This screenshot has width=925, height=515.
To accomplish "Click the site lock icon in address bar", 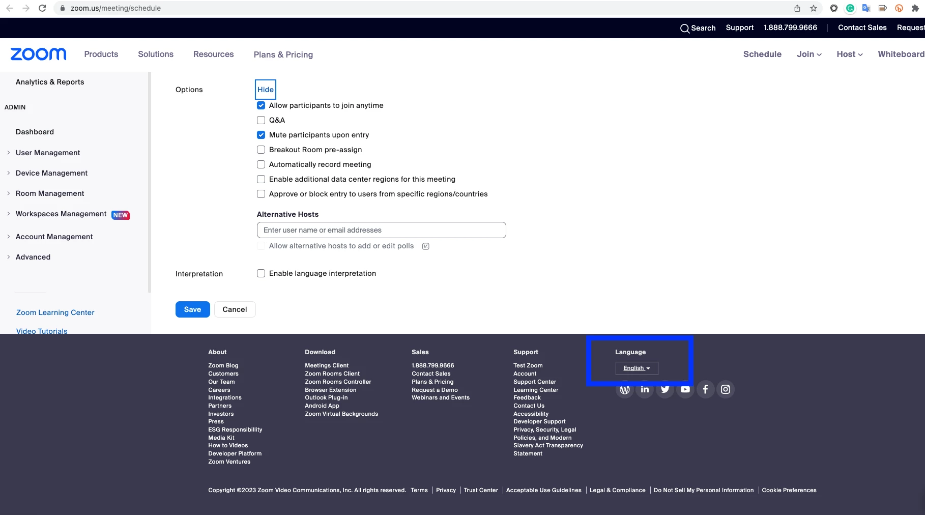I will click(63, 8).
